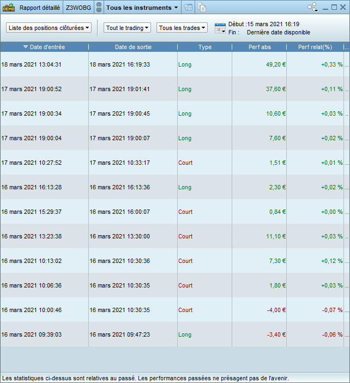Click the Type column header

coord(205,47)
